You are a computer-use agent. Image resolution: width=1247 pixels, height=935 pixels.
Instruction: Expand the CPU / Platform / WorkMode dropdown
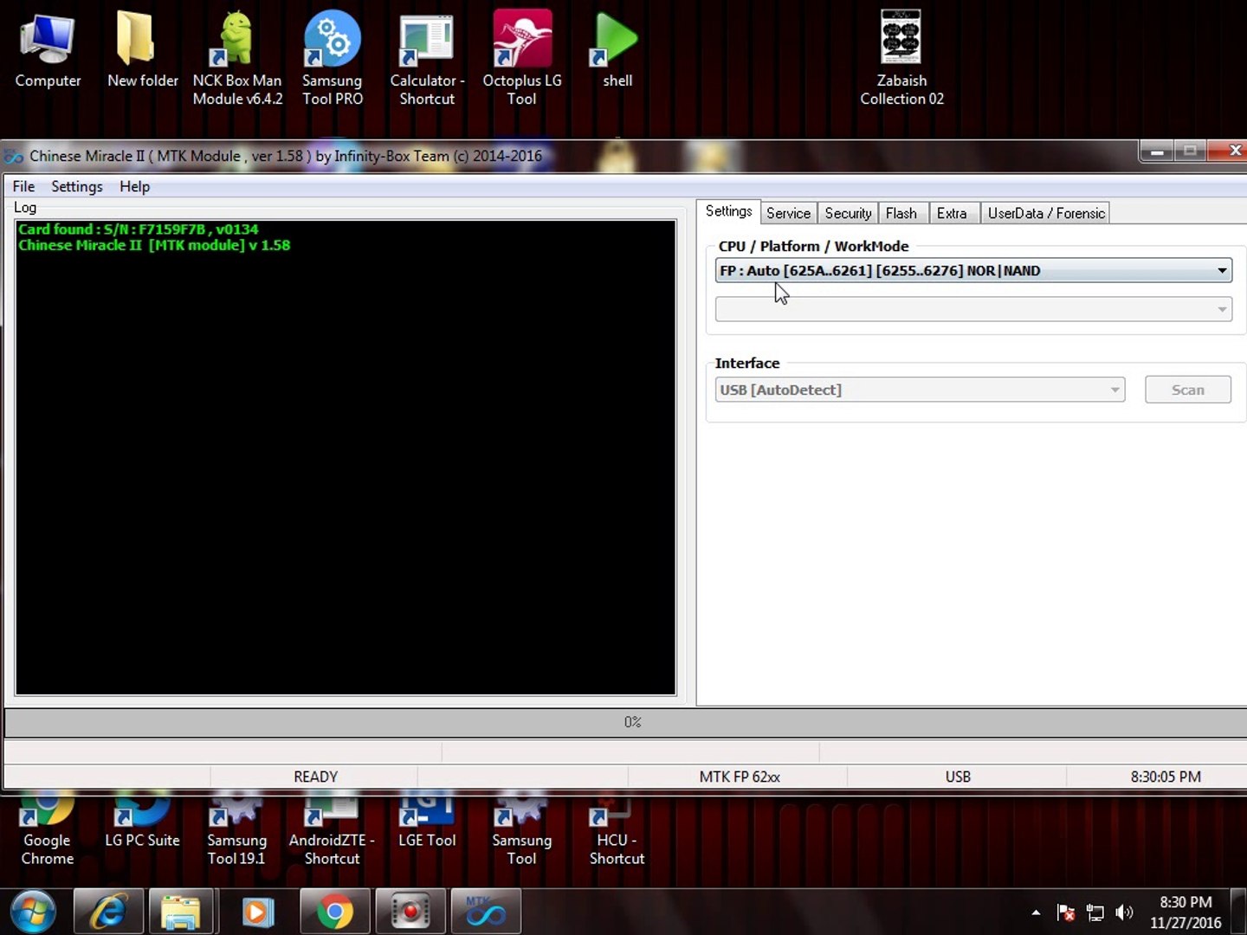click(x=973, y=271)
